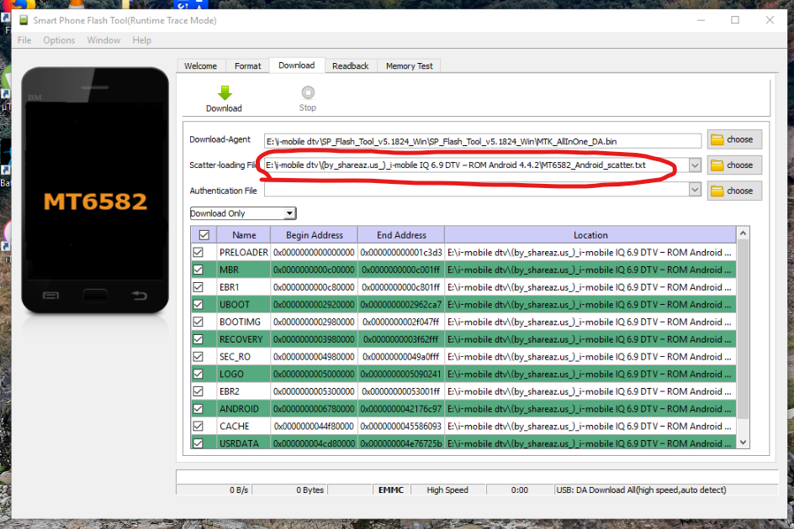Click the Name column header

(x=244, y=234)
